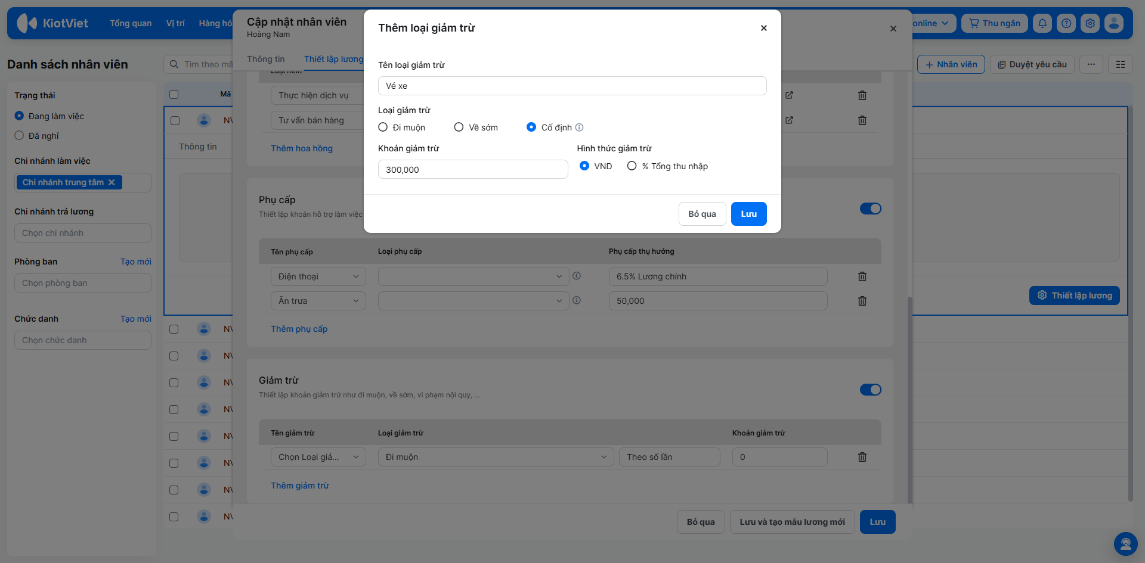Click the panel's vertical scrollbar

point(909,399)
